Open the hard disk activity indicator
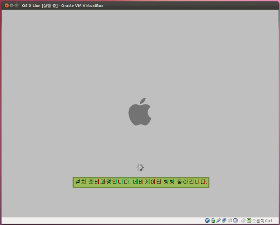 point(207,221)
